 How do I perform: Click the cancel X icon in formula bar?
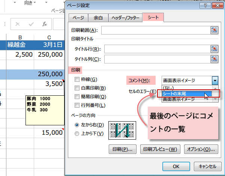click(x=18, y=24)
